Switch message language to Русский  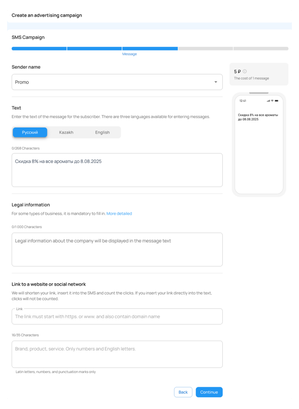(x=30, y=133)
